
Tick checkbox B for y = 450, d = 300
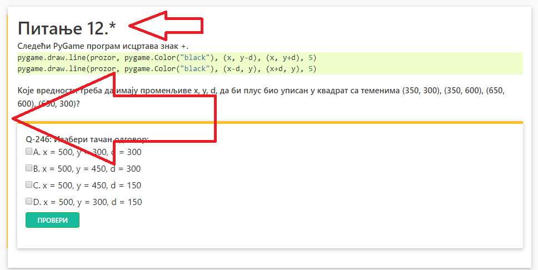(29, 168)
